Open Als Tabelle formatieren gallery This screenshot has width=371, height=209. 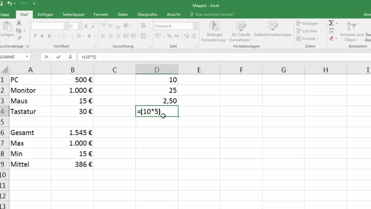pyautogui.click(x=241, y=32)
